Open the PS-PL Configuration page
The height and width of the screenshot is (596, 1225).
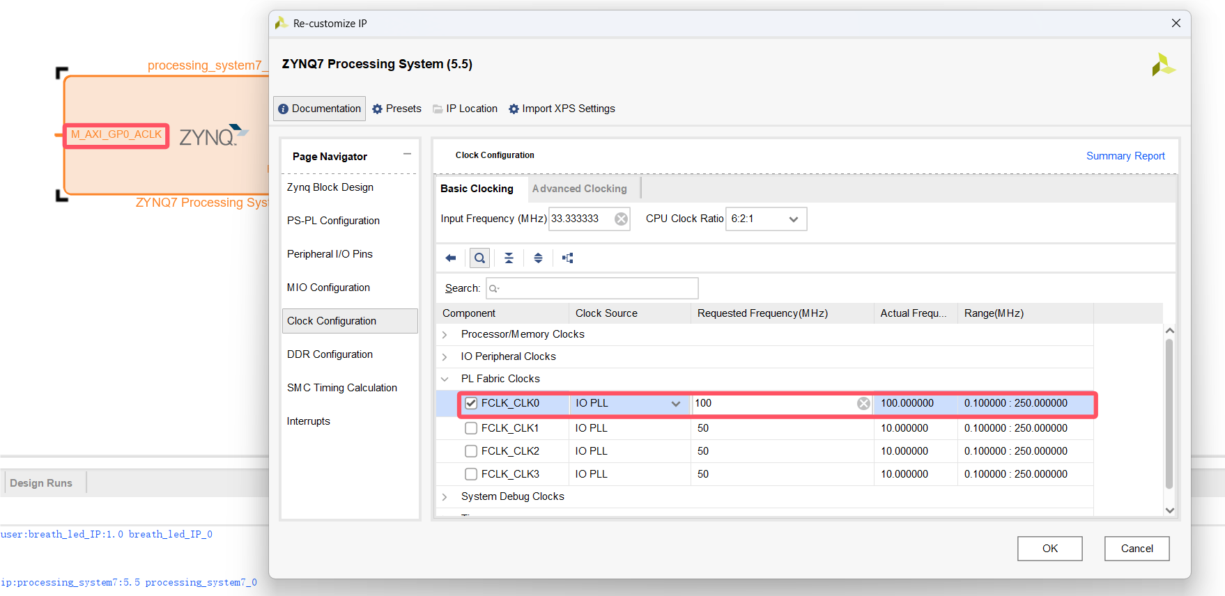tap(333, 221)
